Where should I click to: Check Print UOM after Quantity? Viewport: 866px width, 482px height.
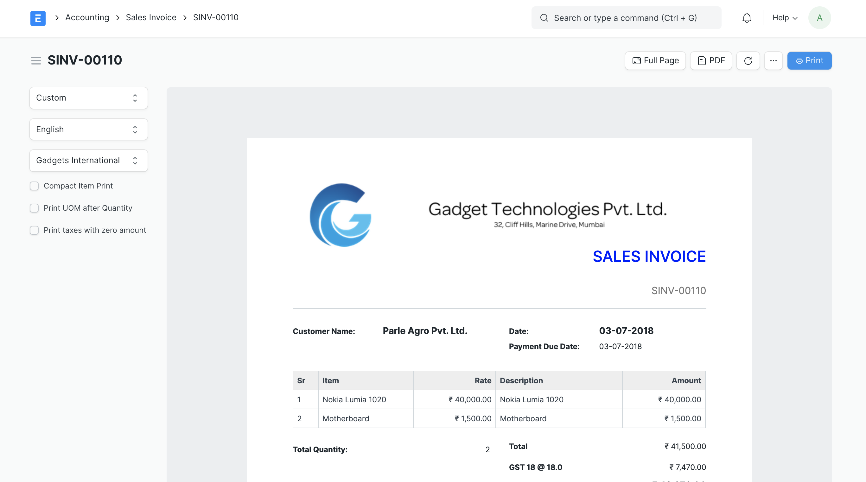click(x=34, y=208)
